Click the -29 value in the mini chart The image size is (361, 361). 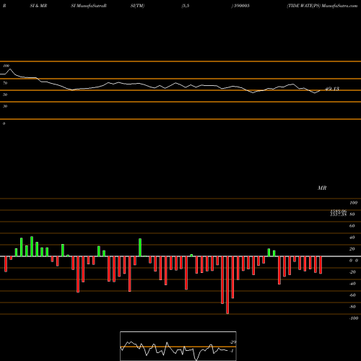232,342
